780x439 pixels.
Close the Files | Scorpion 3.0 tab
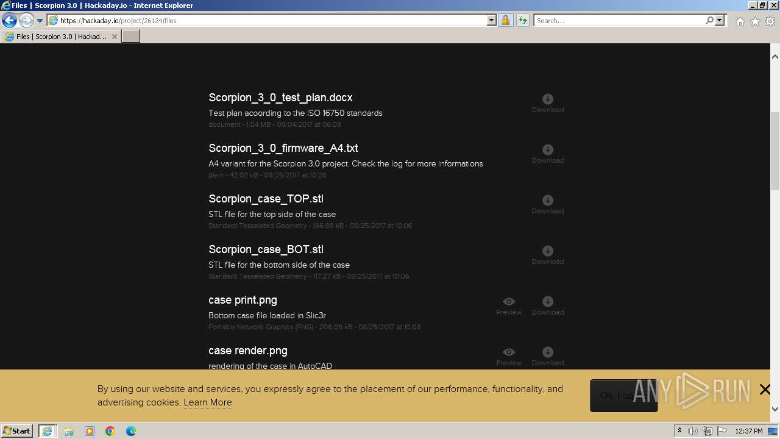click(x=115, y=37)
